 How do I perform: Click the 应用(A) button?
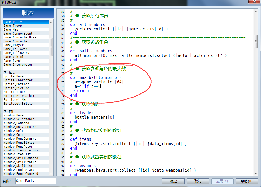[222, 181]
